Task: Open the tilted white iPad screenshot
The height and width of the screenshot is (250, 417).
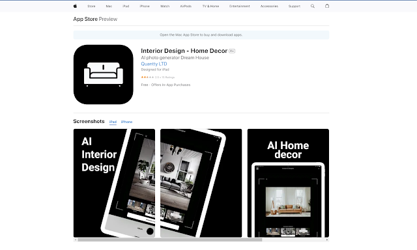Action: click(x=201, y=183)
